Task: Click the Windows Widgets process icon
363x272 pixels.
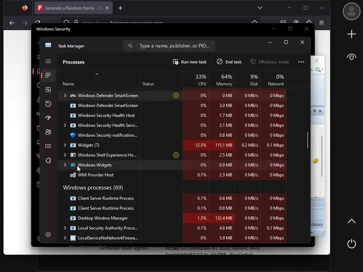Action: click(x=73, y=165)
